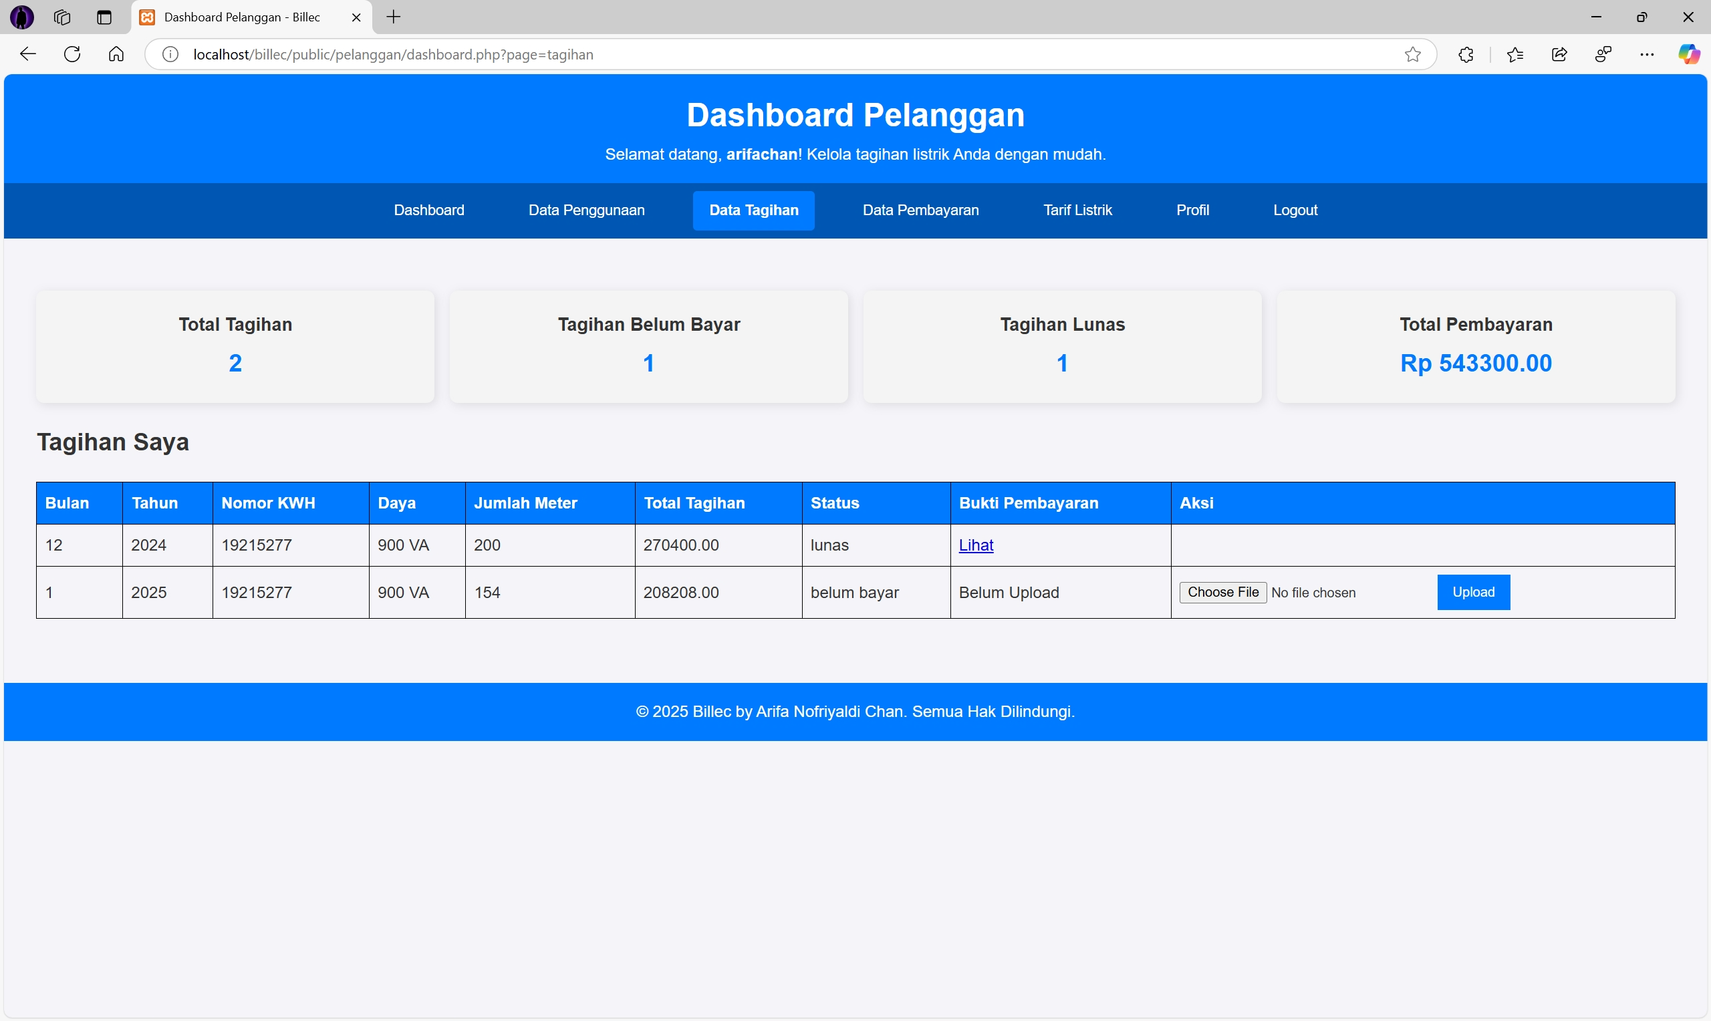Click the 200 meter count cell
Screen dimensions: 1711x1021
point(549,546)
